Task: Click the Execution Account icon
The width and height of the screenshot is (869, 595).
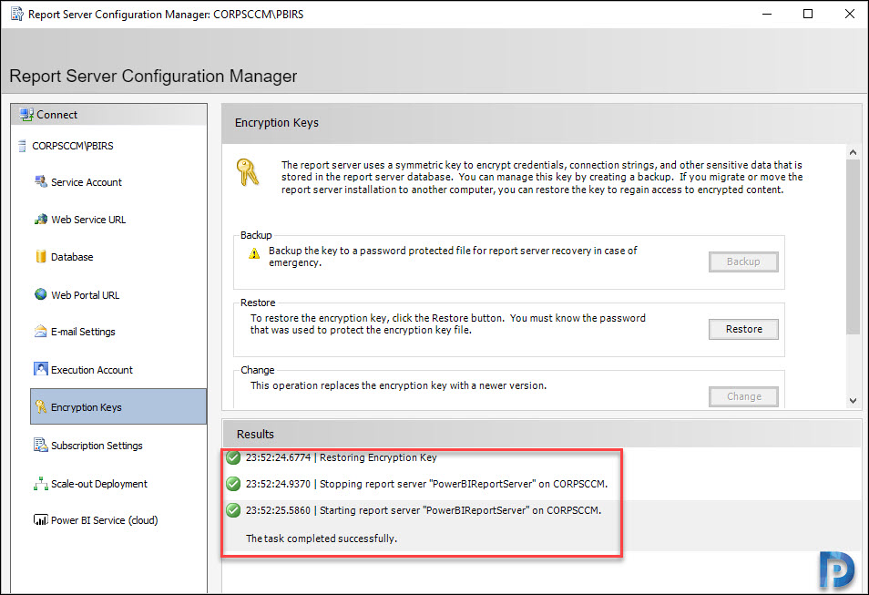Action: 40,369
